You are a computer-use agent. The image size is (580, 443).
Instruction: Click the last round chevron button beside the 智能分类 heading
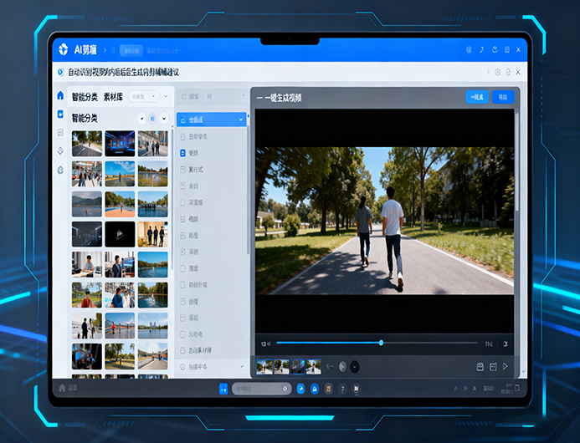pyautogui.click(x=164, y=119)
